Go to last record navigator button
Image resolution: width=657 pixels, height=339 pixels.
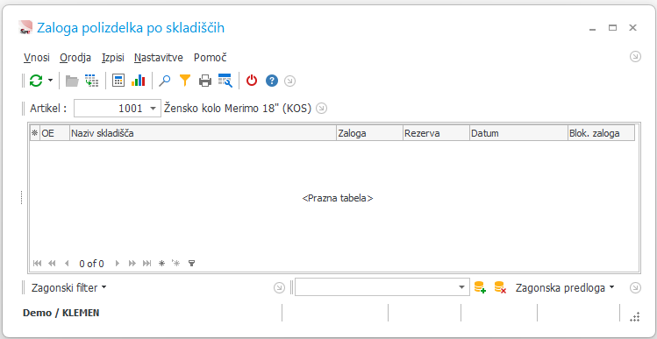146,264
